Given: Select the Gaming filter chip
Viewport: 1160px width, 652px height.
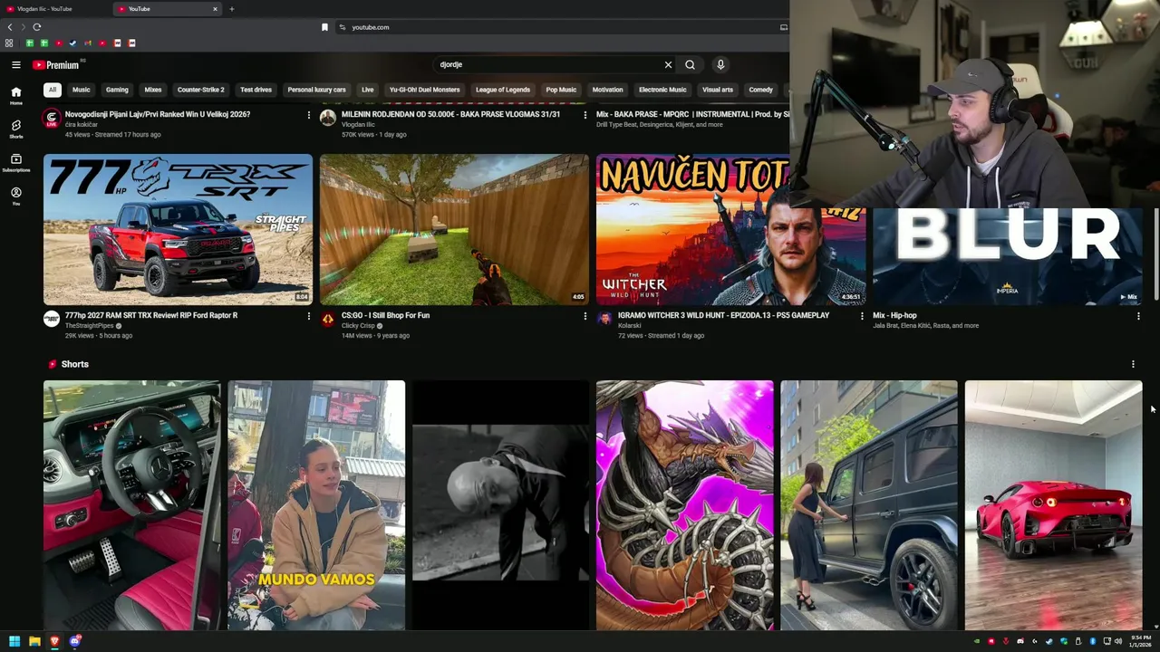Looking at the screenshot, I should [117, 90].
